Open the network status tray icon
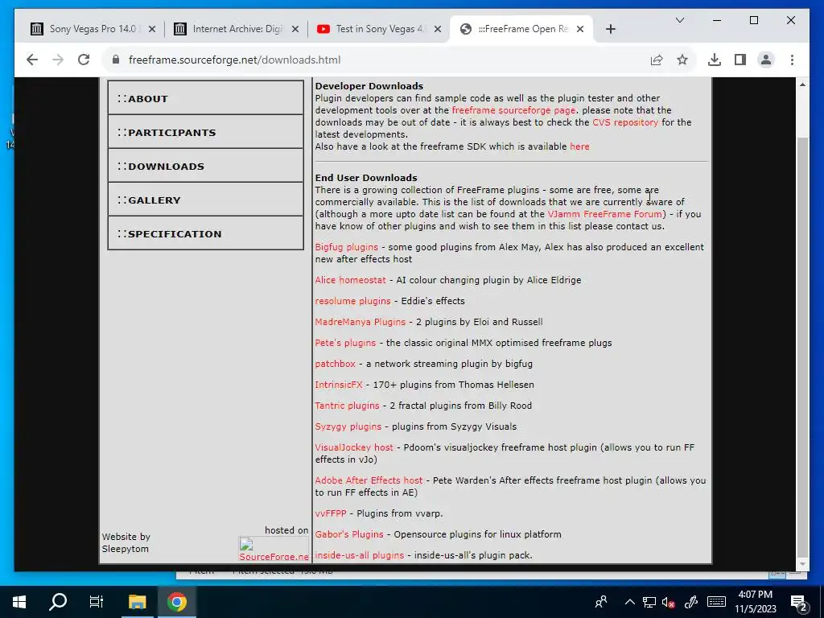824x618 pixels. point(649,602)
